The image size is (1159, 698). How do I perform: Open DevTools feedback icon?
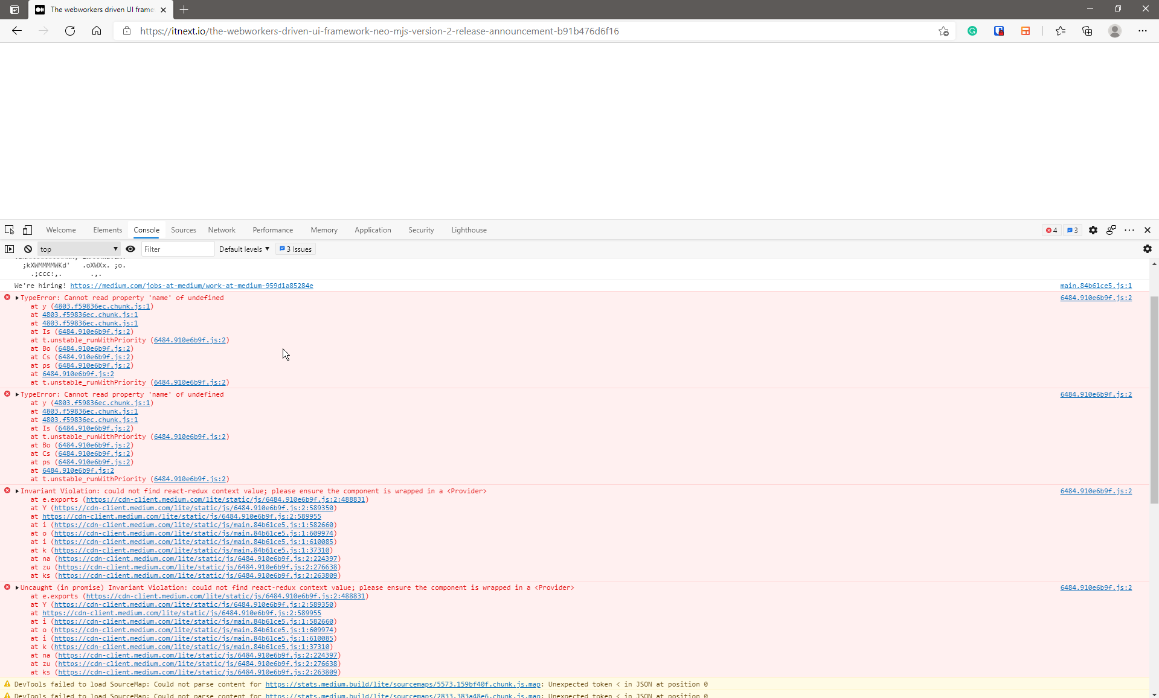[x=1111, y=230]
